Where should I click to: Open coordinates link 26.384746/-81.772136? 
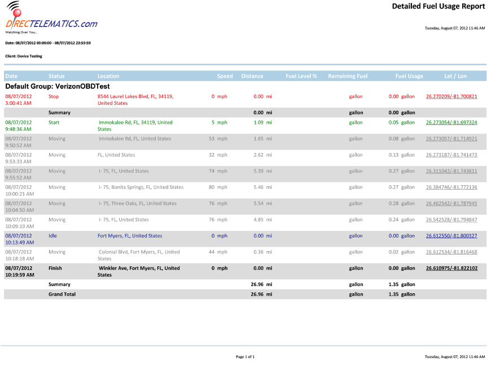pyautogui.click(x=451, y=188)
